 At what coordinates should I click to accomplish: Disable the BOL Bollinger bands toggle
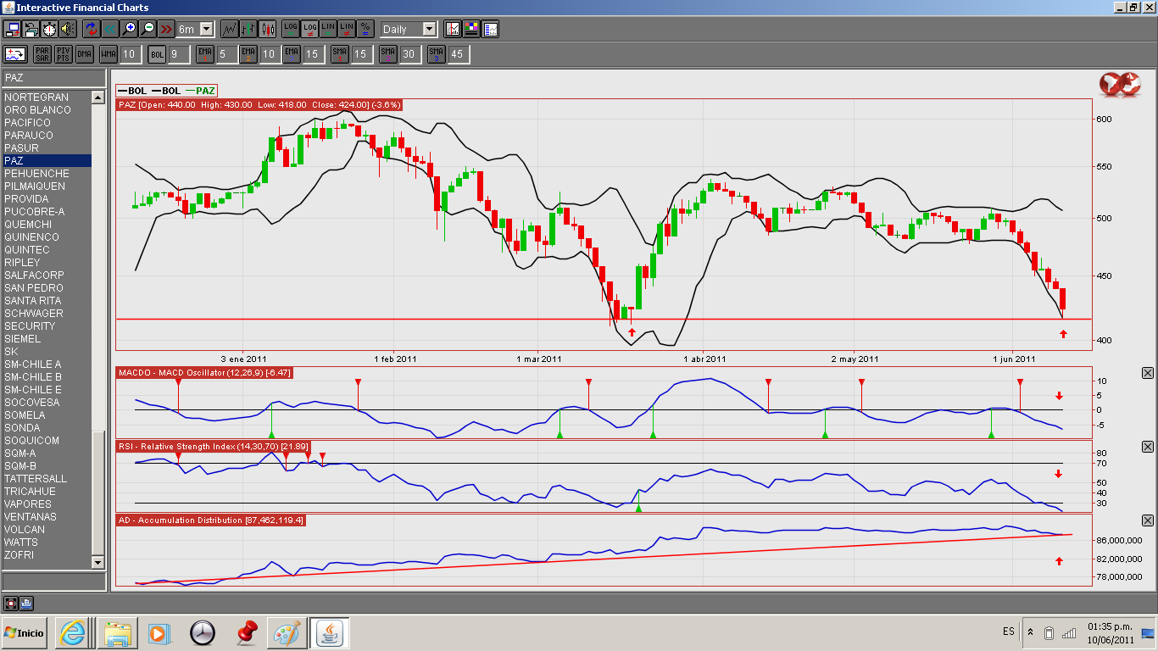coord(157,54)
